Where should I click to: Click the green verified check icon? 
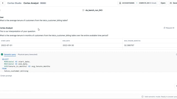click(2, 54)
